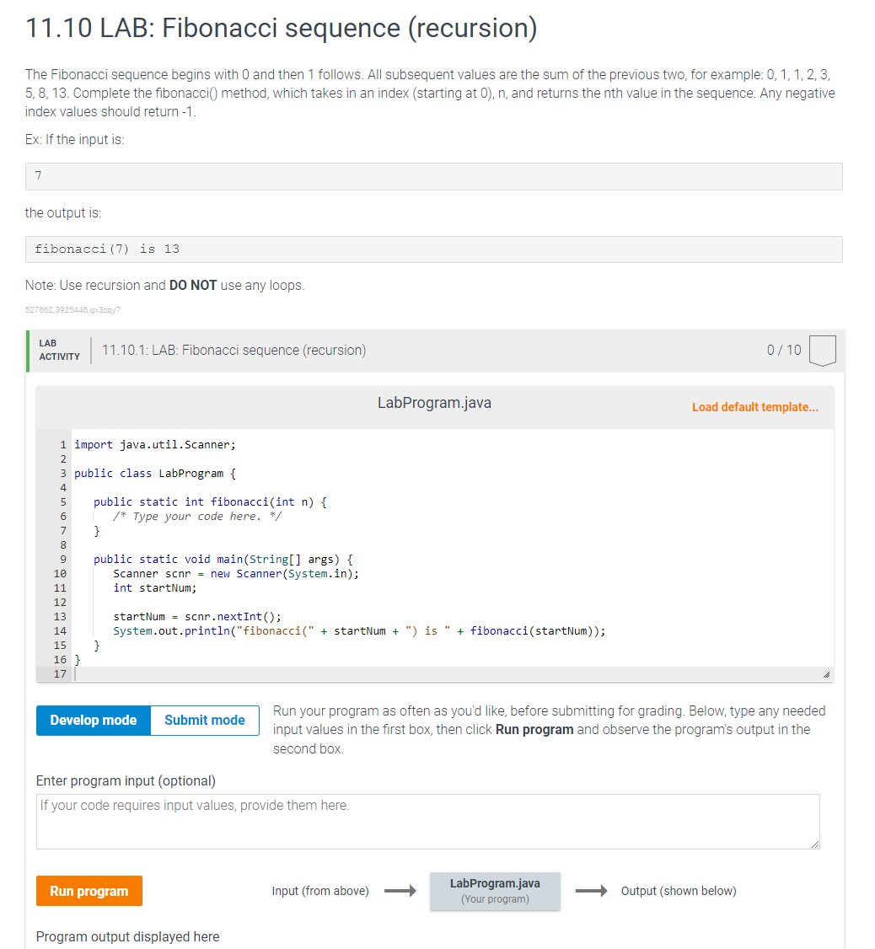Viewport: 875px width, 949px height.
Task: Click the arrow after 'Input (from above)'
Action: coord(400,891)
